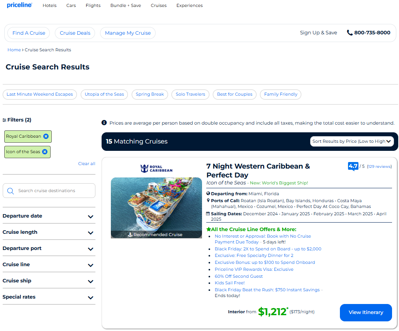Viewport: 399px width, 331px height.
Task: Open the Kids Sail Free offer
Action: pyautogui.click(x=229, y=283)
